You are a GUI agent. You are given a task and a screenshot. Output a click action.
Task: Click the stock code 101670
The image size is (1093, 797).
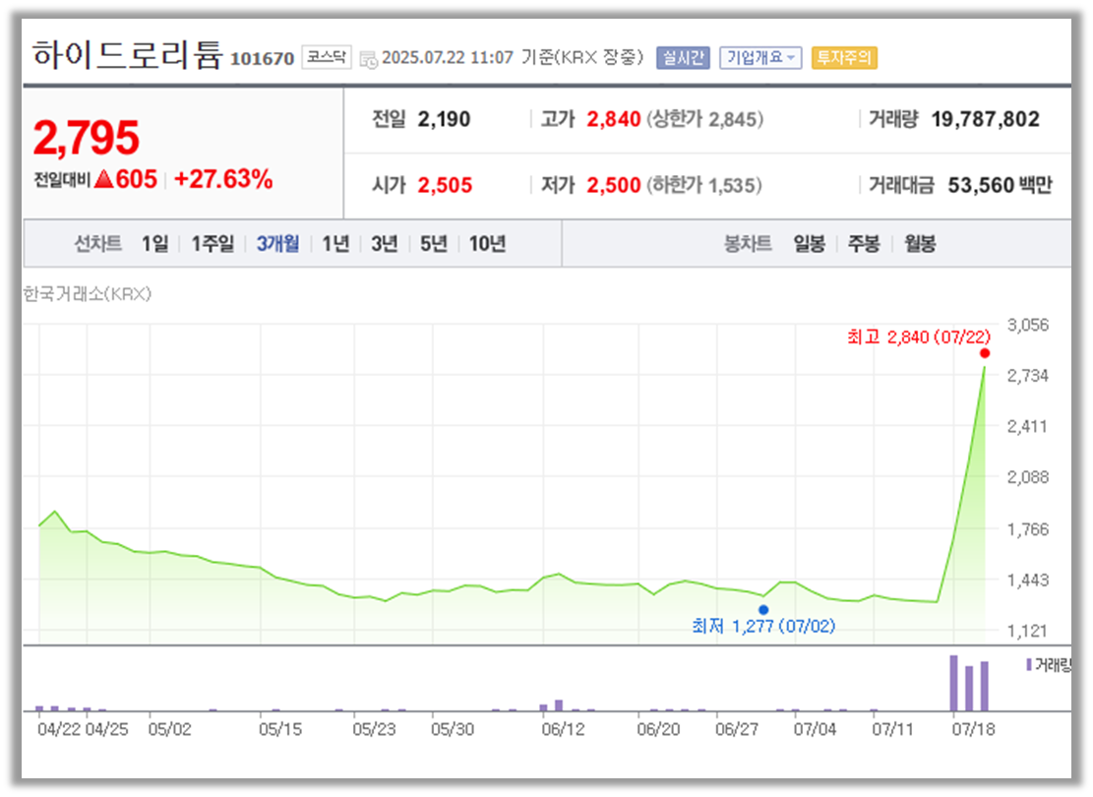click(262, 59)
